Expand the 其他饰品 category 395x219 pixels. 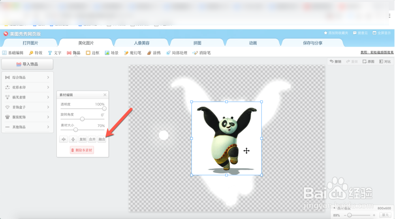pyautogui.click(x=27, y=127)
